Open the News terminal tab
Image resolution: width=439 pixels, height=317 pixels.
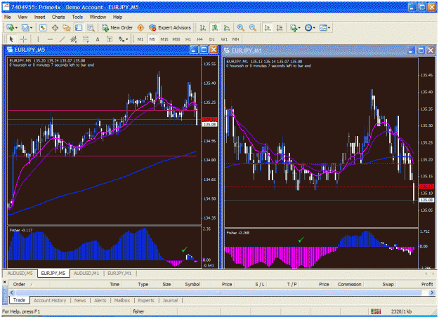80,300
